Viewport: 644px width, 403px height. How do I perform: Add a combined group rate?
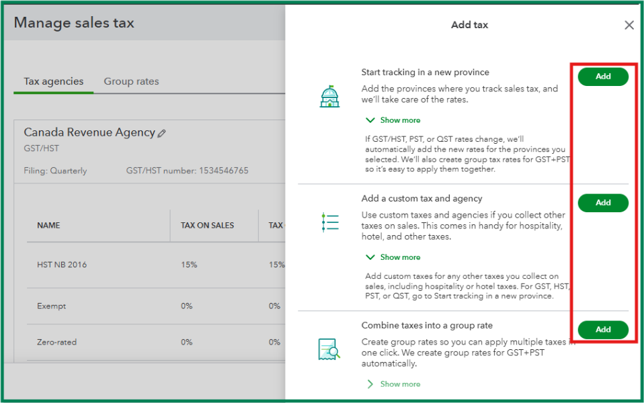(603, 329)
